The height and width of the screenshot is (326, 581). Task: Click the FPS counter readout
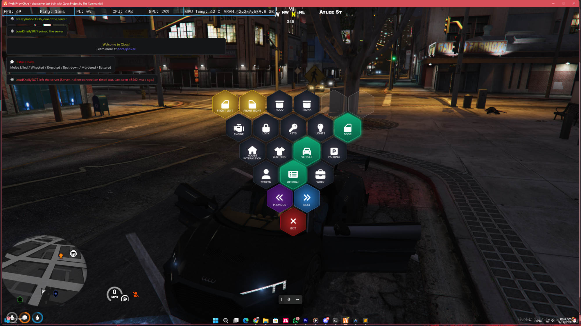[20, 12]
